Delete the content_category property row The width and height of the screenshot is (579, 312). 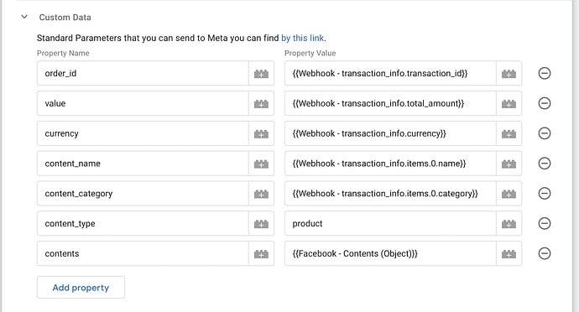point(545,194)
